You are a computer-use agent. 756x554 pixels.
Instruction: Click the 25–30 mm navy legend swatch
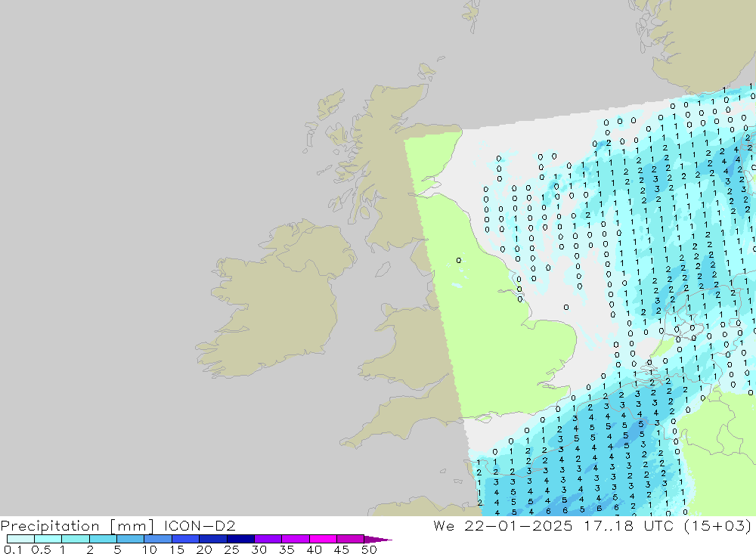tap(240, 539)
